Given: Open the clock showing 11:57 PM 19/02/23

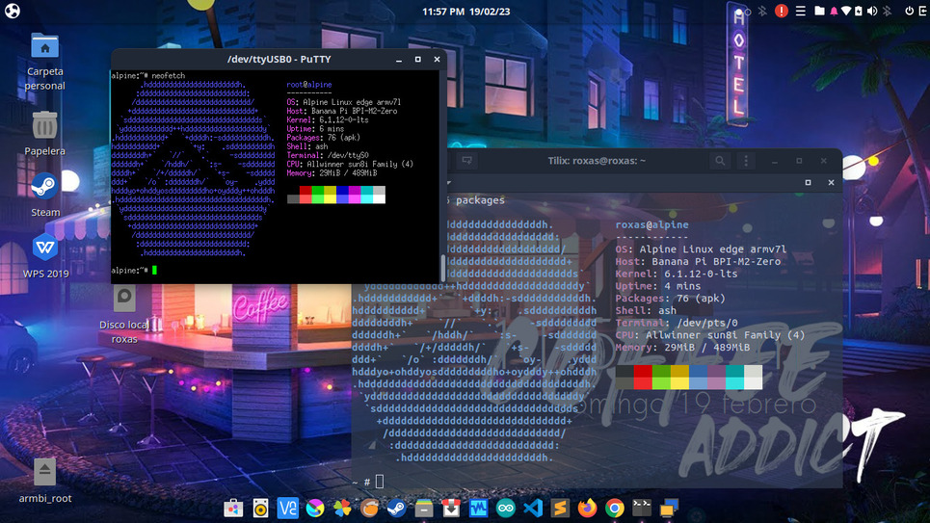Looking at the screenshot, I should coord(466,12).
